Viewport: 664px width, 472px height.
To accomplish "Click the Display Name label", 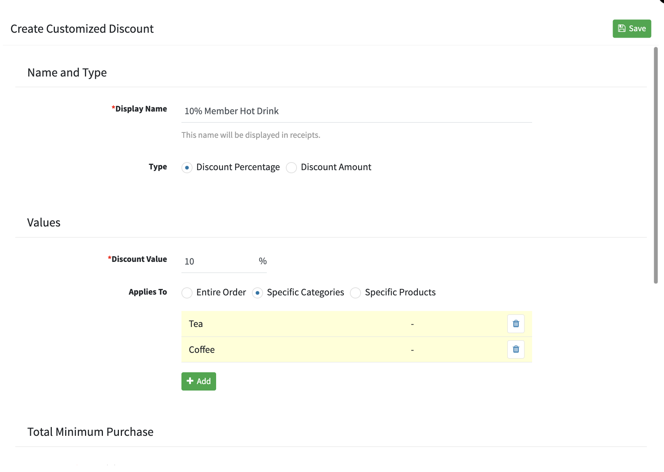I will 139,109.
